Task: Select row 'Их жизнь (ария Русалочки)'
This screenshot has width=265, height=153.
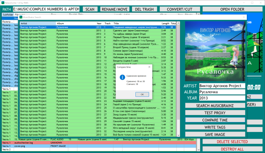Action: [x=98, y=54]
